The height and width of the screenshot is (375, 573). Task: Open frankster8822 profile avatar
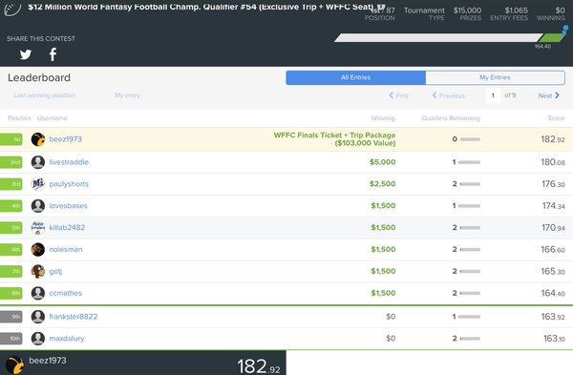38,317
